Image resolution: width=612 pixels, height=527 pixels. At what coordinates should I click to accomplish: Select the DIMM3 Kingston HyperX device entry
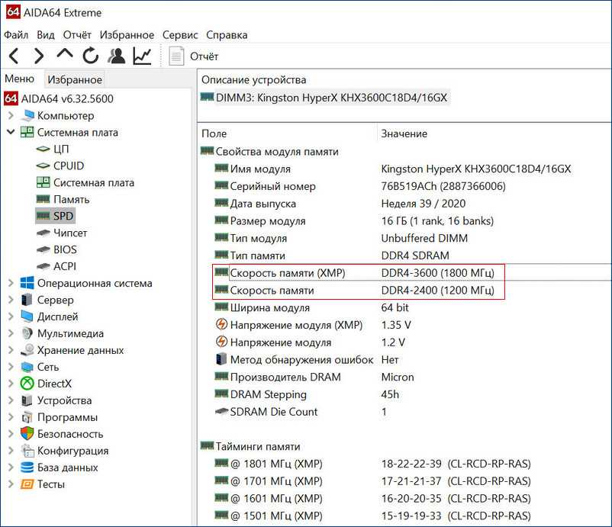tap(324, 98)
